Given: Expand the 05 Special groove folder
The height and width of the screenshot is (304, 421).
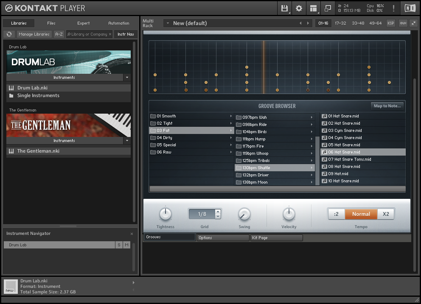Looking at the screenshot, I should pos(231,145).
